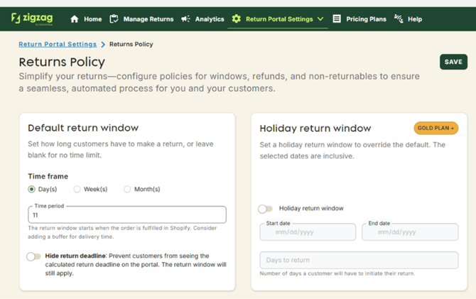Choose Month(s) as time frame
Viewport: 476px width, 299px height.
tap(127, 190)
